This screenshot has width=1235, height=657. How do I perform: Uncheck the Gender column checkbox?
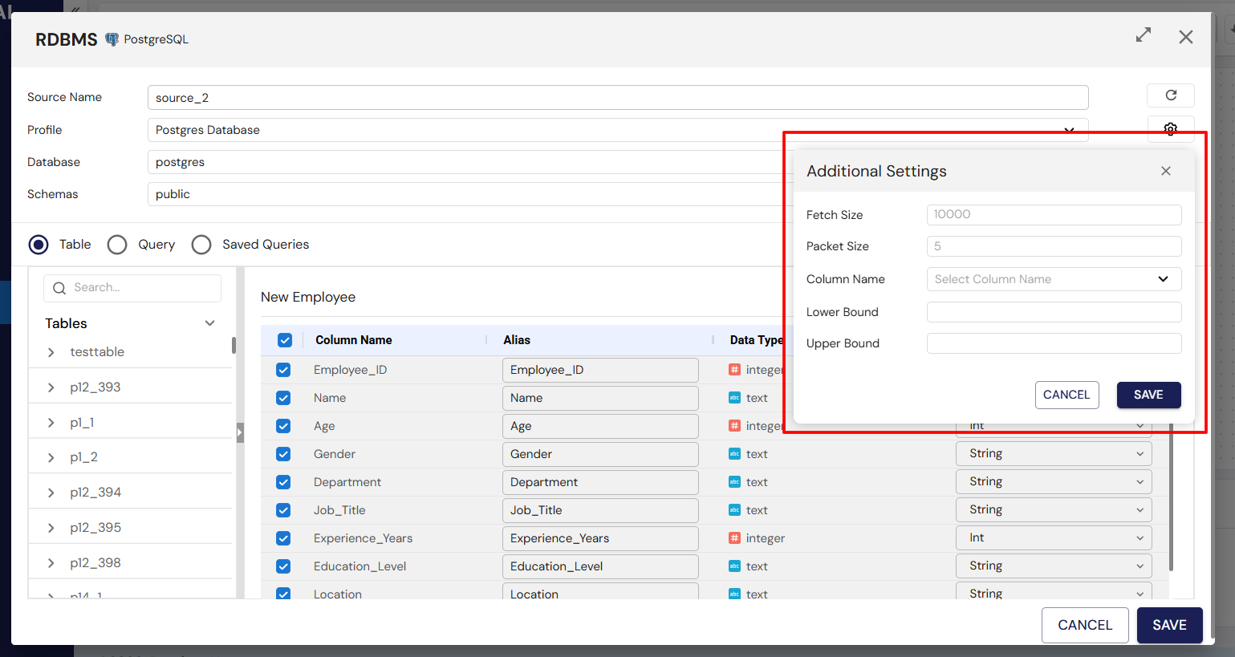(283, 453)
